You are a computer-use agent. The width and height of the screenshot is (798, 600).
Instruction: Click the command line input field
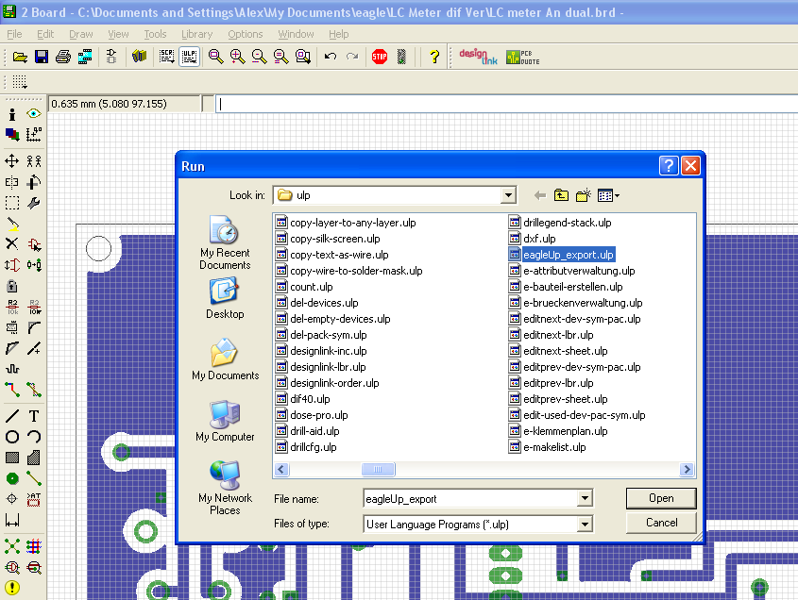[x=507, y=104]
